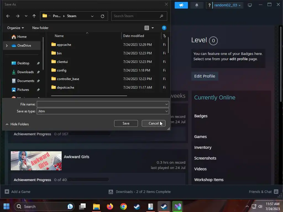The width and height of the screenshot is (283, 212).
Task: Open Steam help question mark
Action: click(209, 5)
